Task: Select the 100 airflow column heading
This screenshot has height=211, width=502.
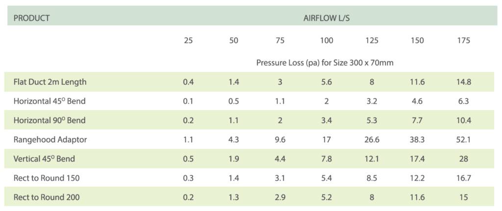Action: point(326,41)
